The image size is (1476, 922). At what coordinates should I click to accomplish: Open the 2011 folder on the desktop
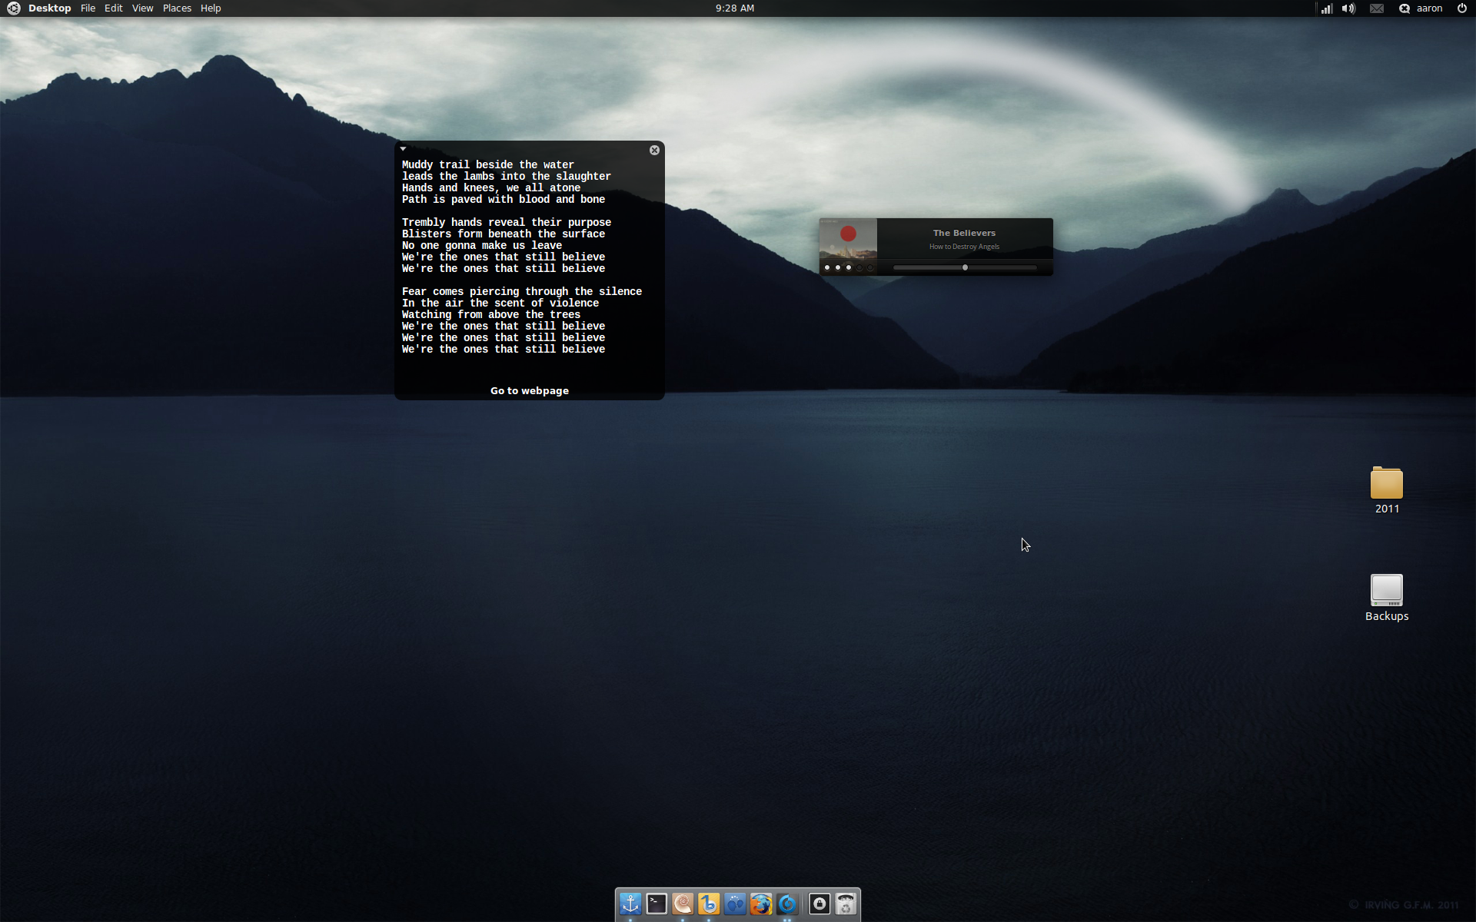[1387, 489]
